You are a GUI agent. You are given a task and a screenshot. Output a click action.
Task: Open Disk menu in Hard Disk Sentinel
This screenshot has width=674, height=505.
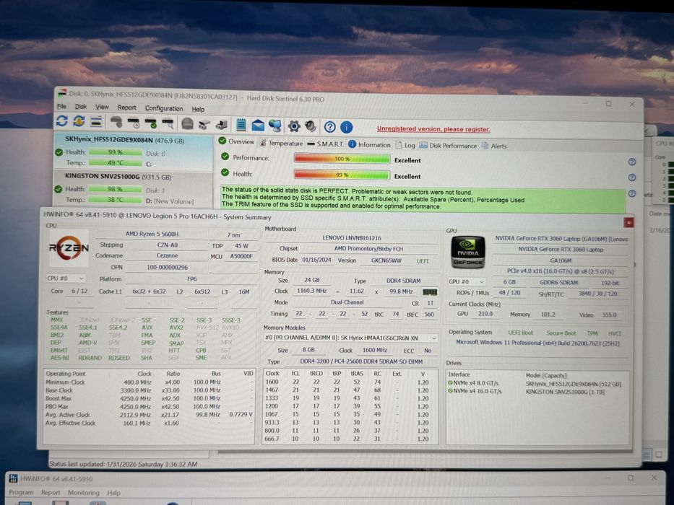click(81, 107)
